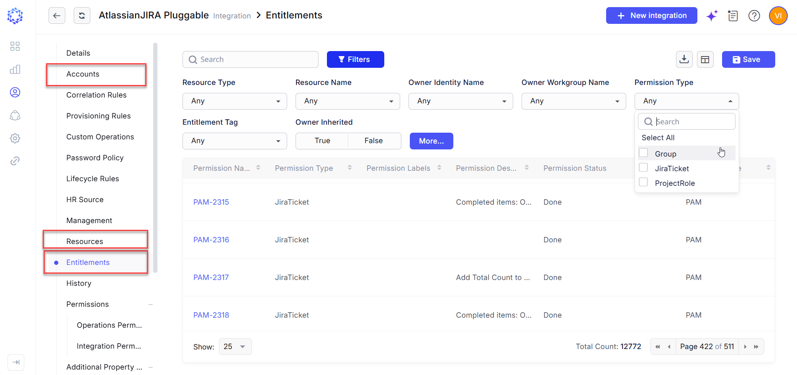Open the column layout configuration icon

coord(705,59)
